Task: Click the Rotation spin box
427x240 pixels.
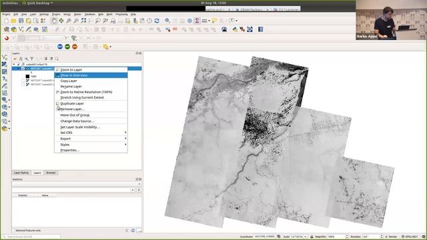Action: [x=372, y=237]
